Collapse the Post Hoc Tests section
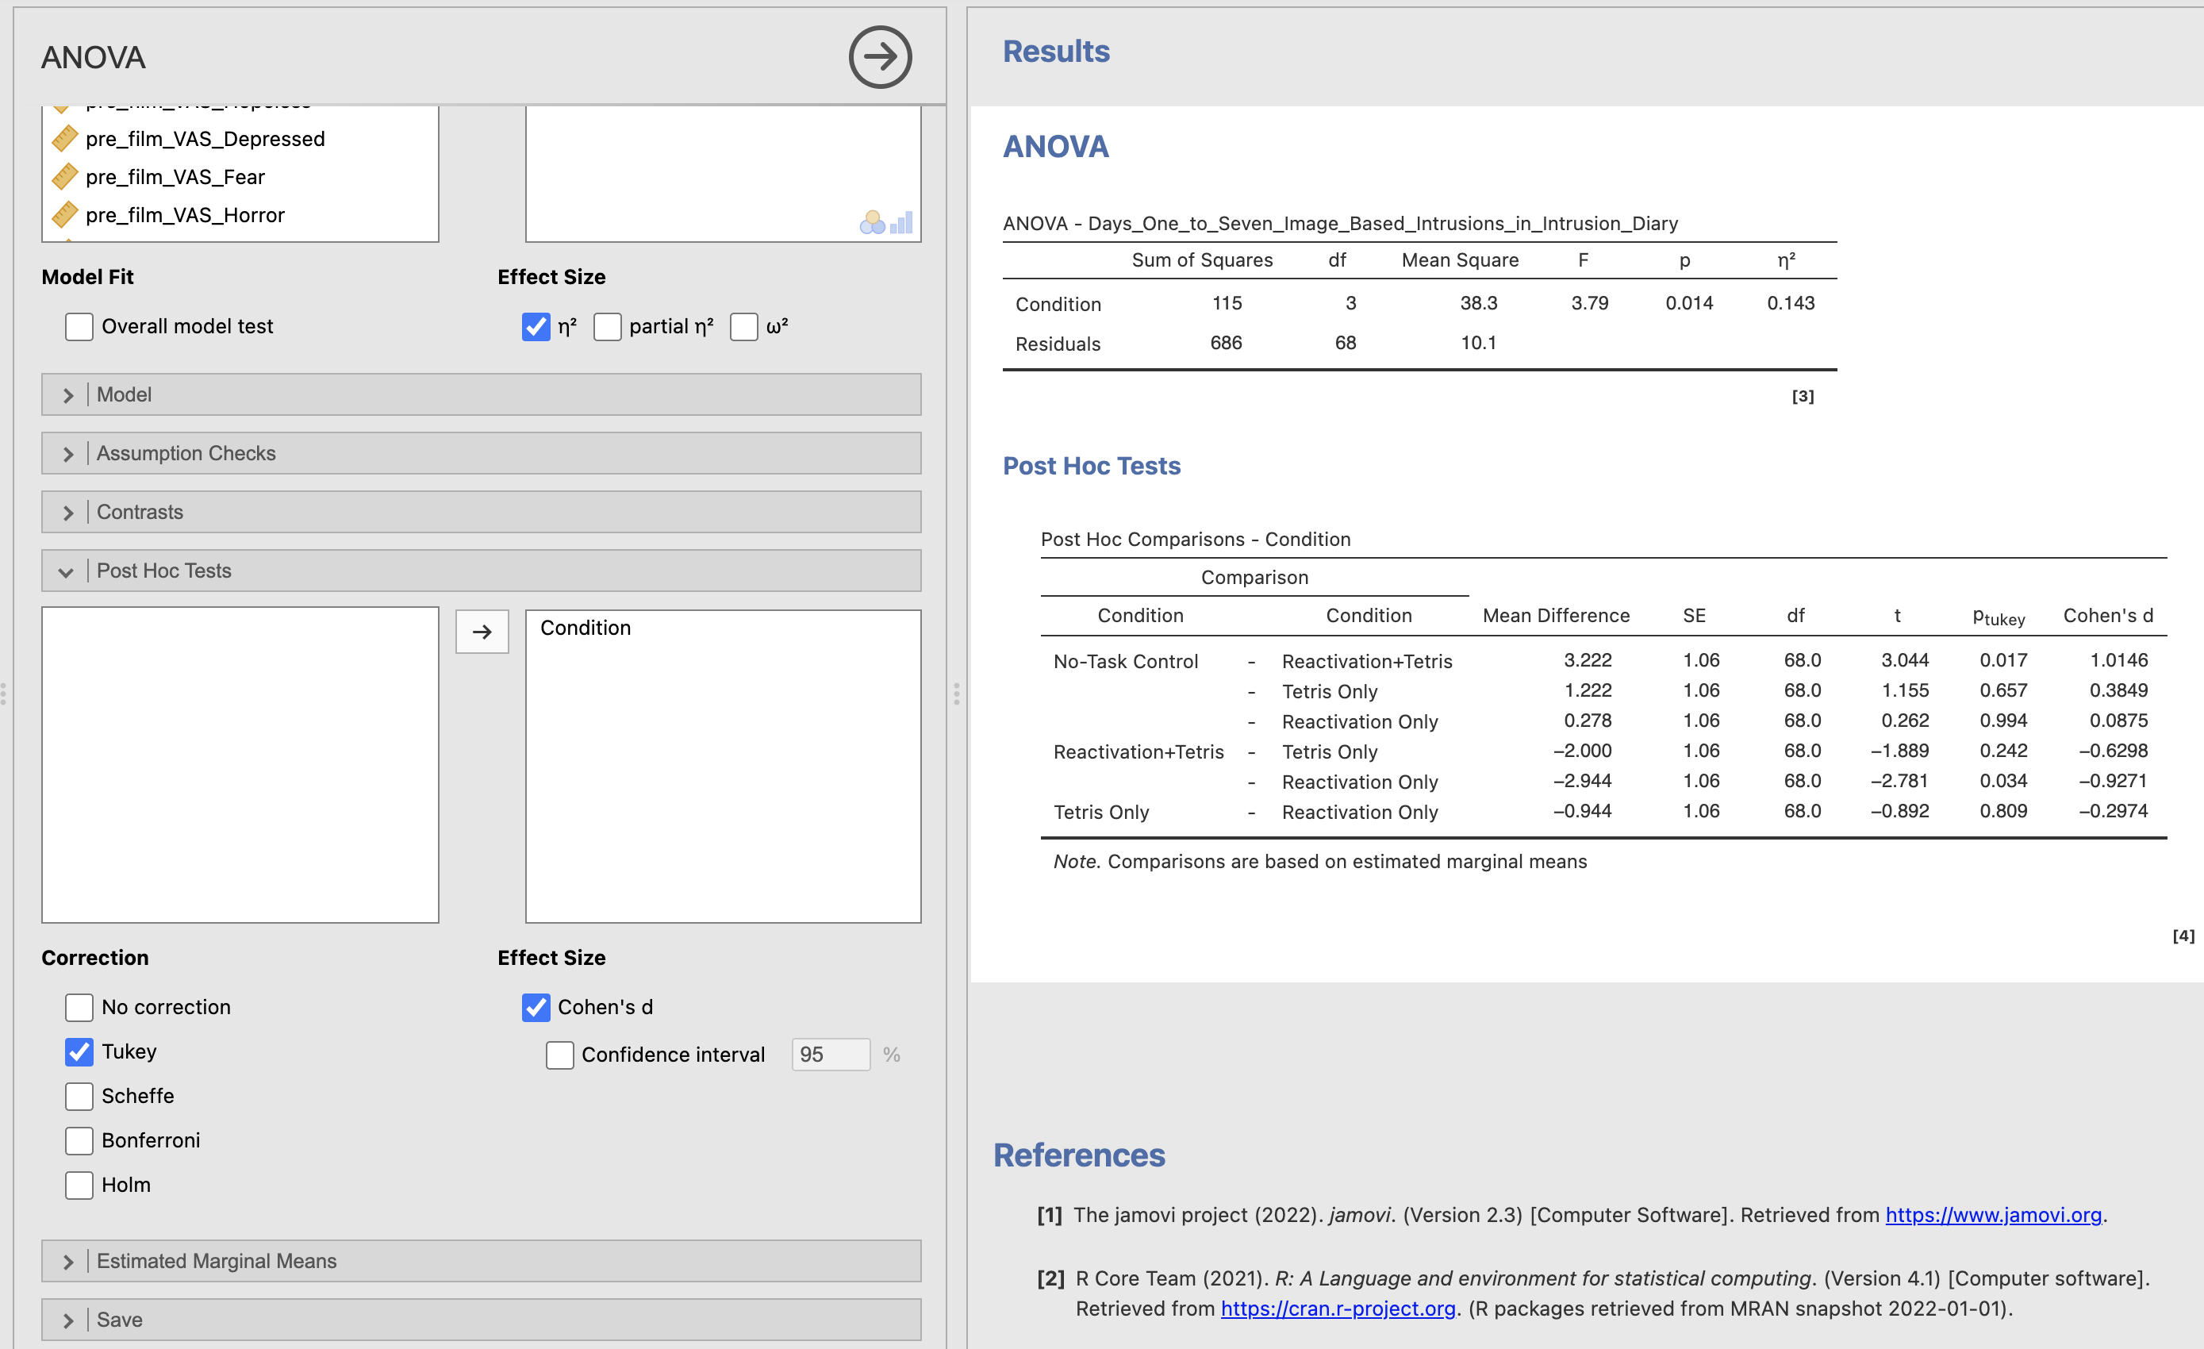 [482, 571]
